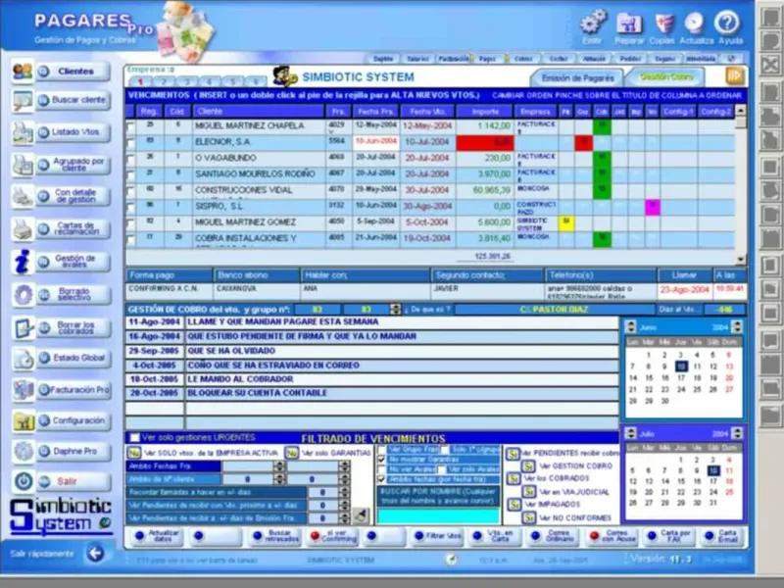Click the icon beside Configuración
The height and width of the screenshot is (588, 784).
click(x=23, y=421)
